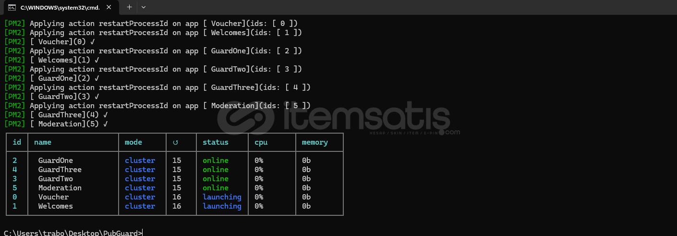677x236 pixels.
Task: Click the checkmark after Moderation](5)
Action: (105, 124)
